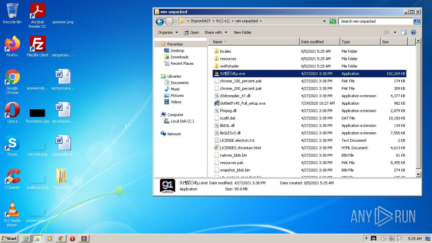432x243 pixels.
Task: Expand dropdown after win-unpacked in breadcrumb
Action: (260, 21)
